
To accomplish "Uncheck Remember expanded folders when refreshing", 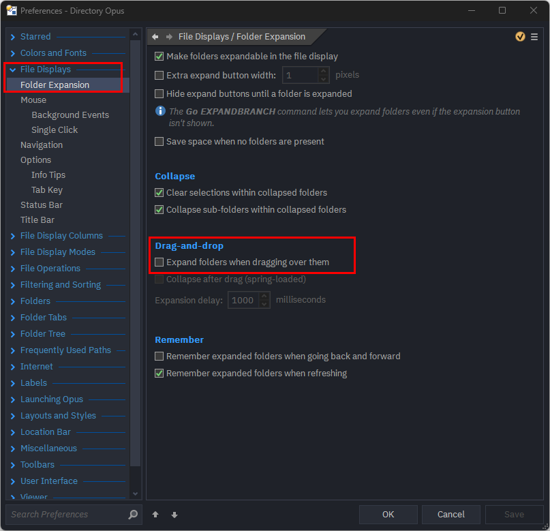I will 159,374.
